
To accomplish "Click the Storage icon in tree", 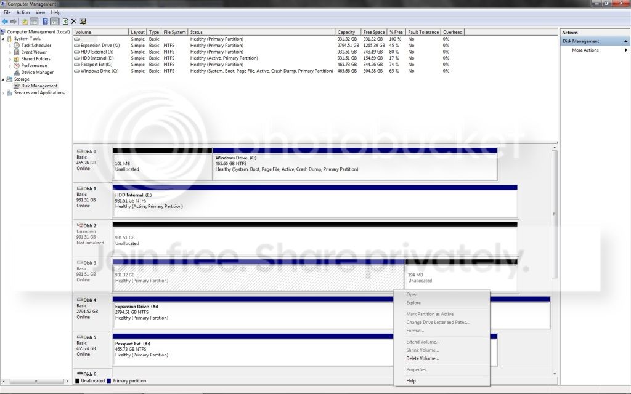I will 9,79.
